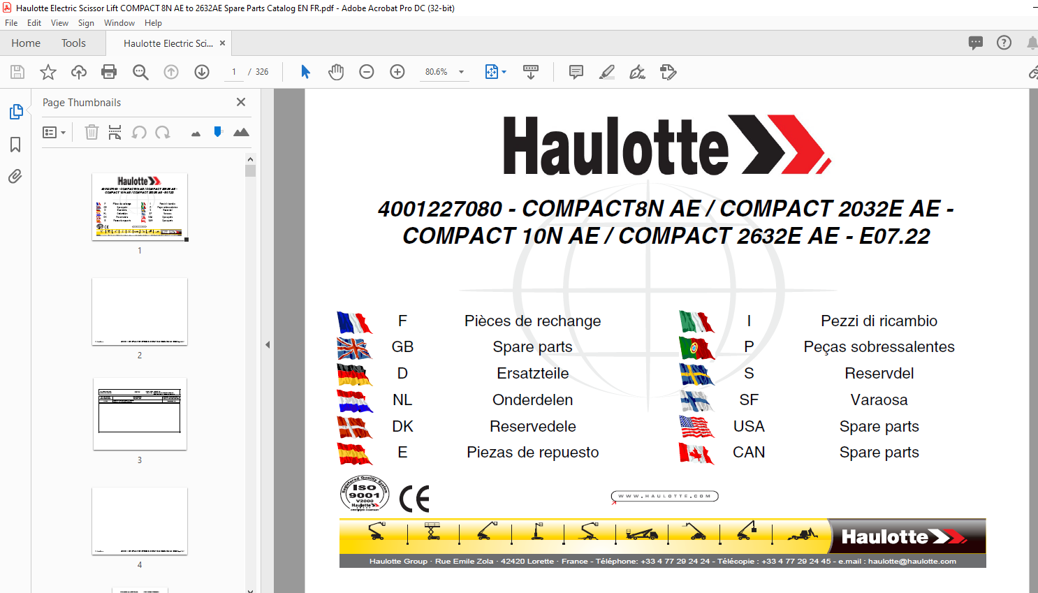The width and height of the screenshot is (1038, 593).
Task: Open the Page Thumbnails sidebar icon
Action: pos(16,112)
